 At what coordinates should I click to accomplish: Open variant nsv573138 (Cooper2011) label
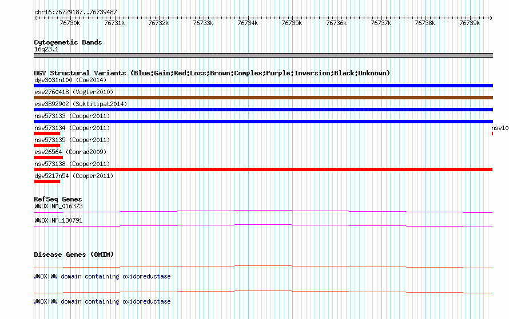click(x=72, y=164)
